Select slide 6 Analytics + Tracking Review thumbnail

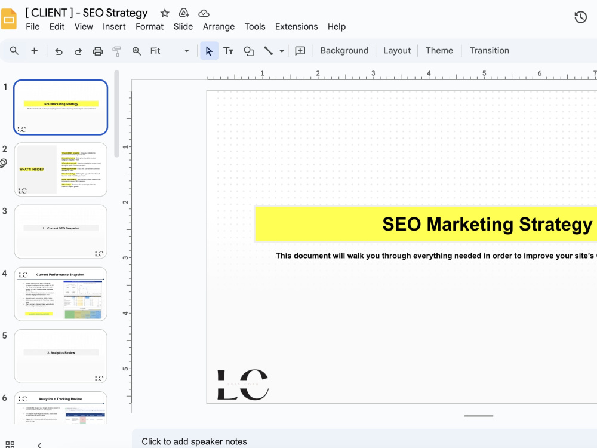pos(60,408)
